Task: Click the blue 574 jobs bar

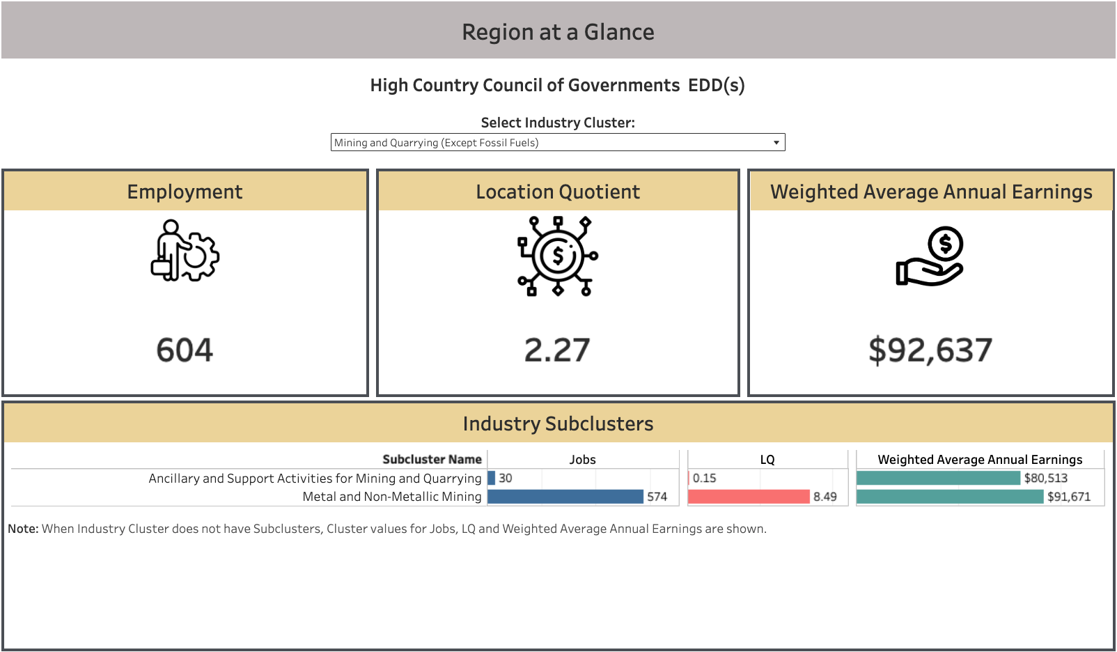Action: [x=565, y=497]
